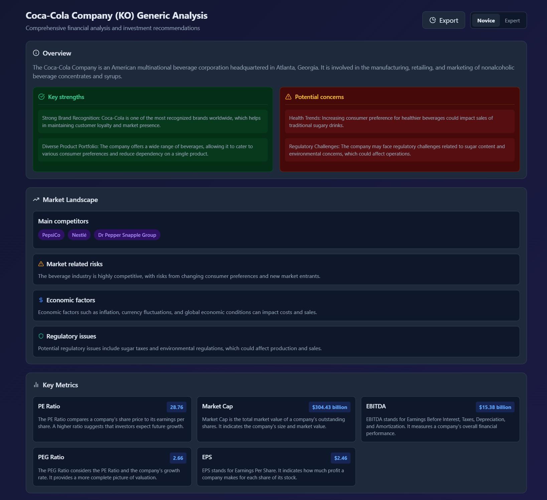Click the Key Metrics section heading
The width and height of the screenshot is (547, 500).
tap(60, 385)
